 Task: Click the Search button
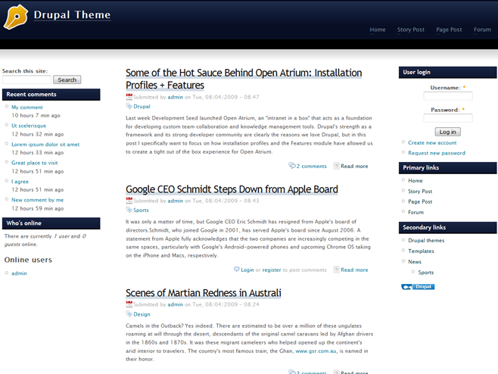click(x=67, y=79)
